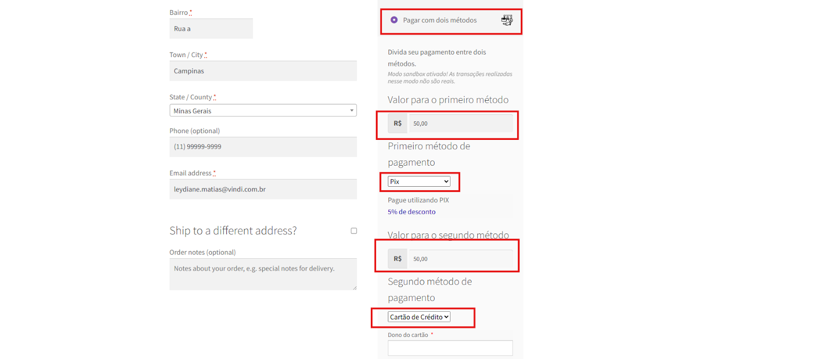
Task: Click the Town / City field with Campinas
Action: click(263, 71)
